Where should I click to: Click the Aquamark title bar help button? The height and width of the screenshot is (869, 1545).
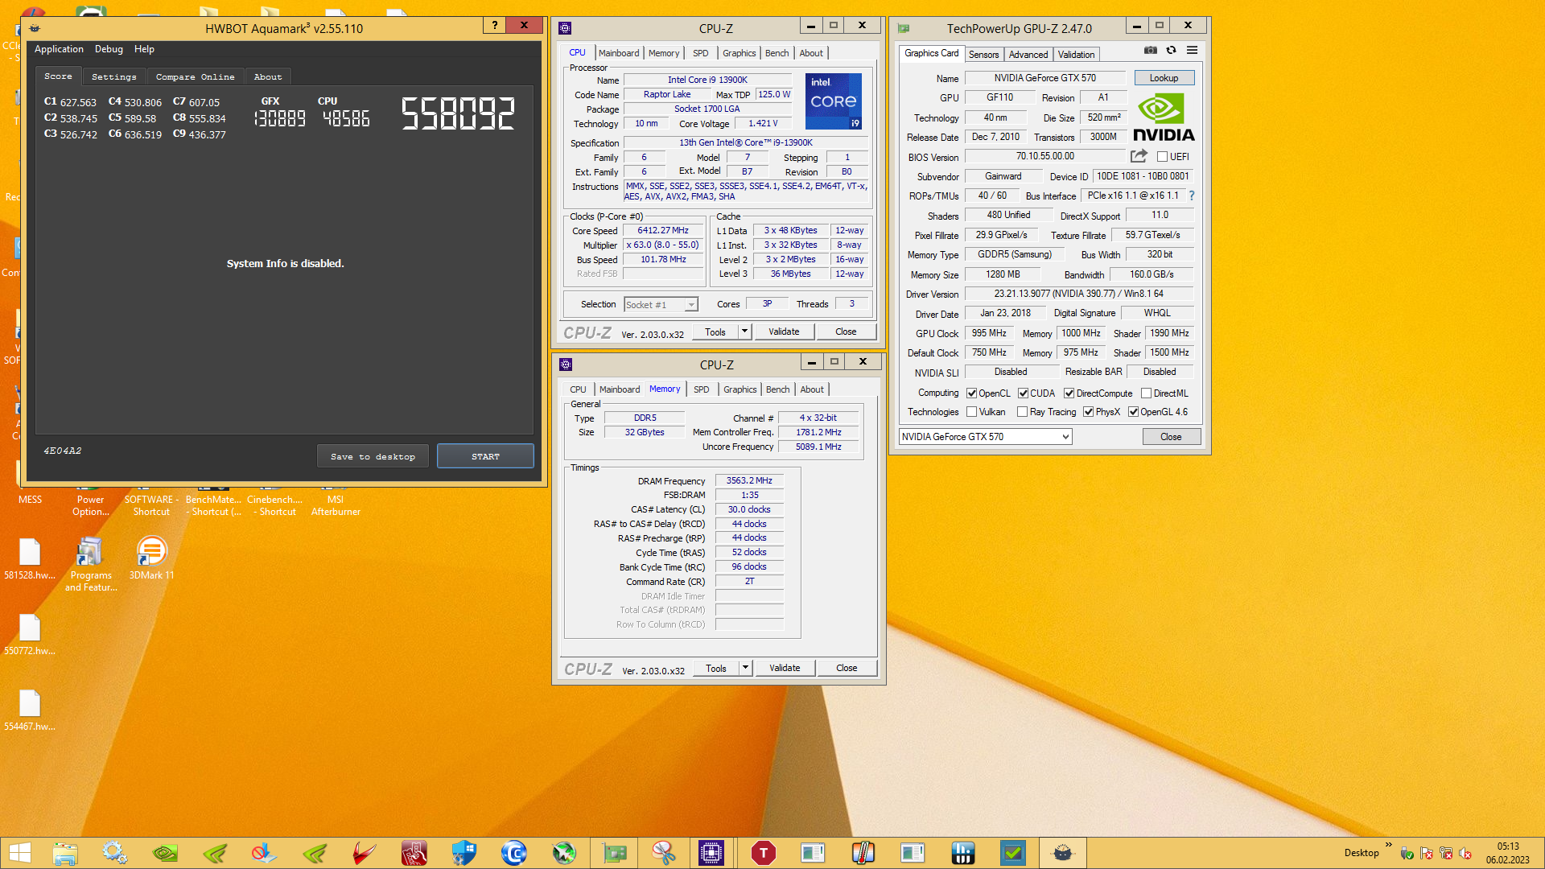pyautogui.click(x=495, y=26)
